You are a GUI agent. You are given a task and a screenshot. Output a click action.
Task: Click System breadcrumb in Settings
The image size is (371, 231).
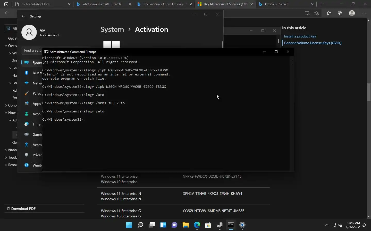[112, 30]
